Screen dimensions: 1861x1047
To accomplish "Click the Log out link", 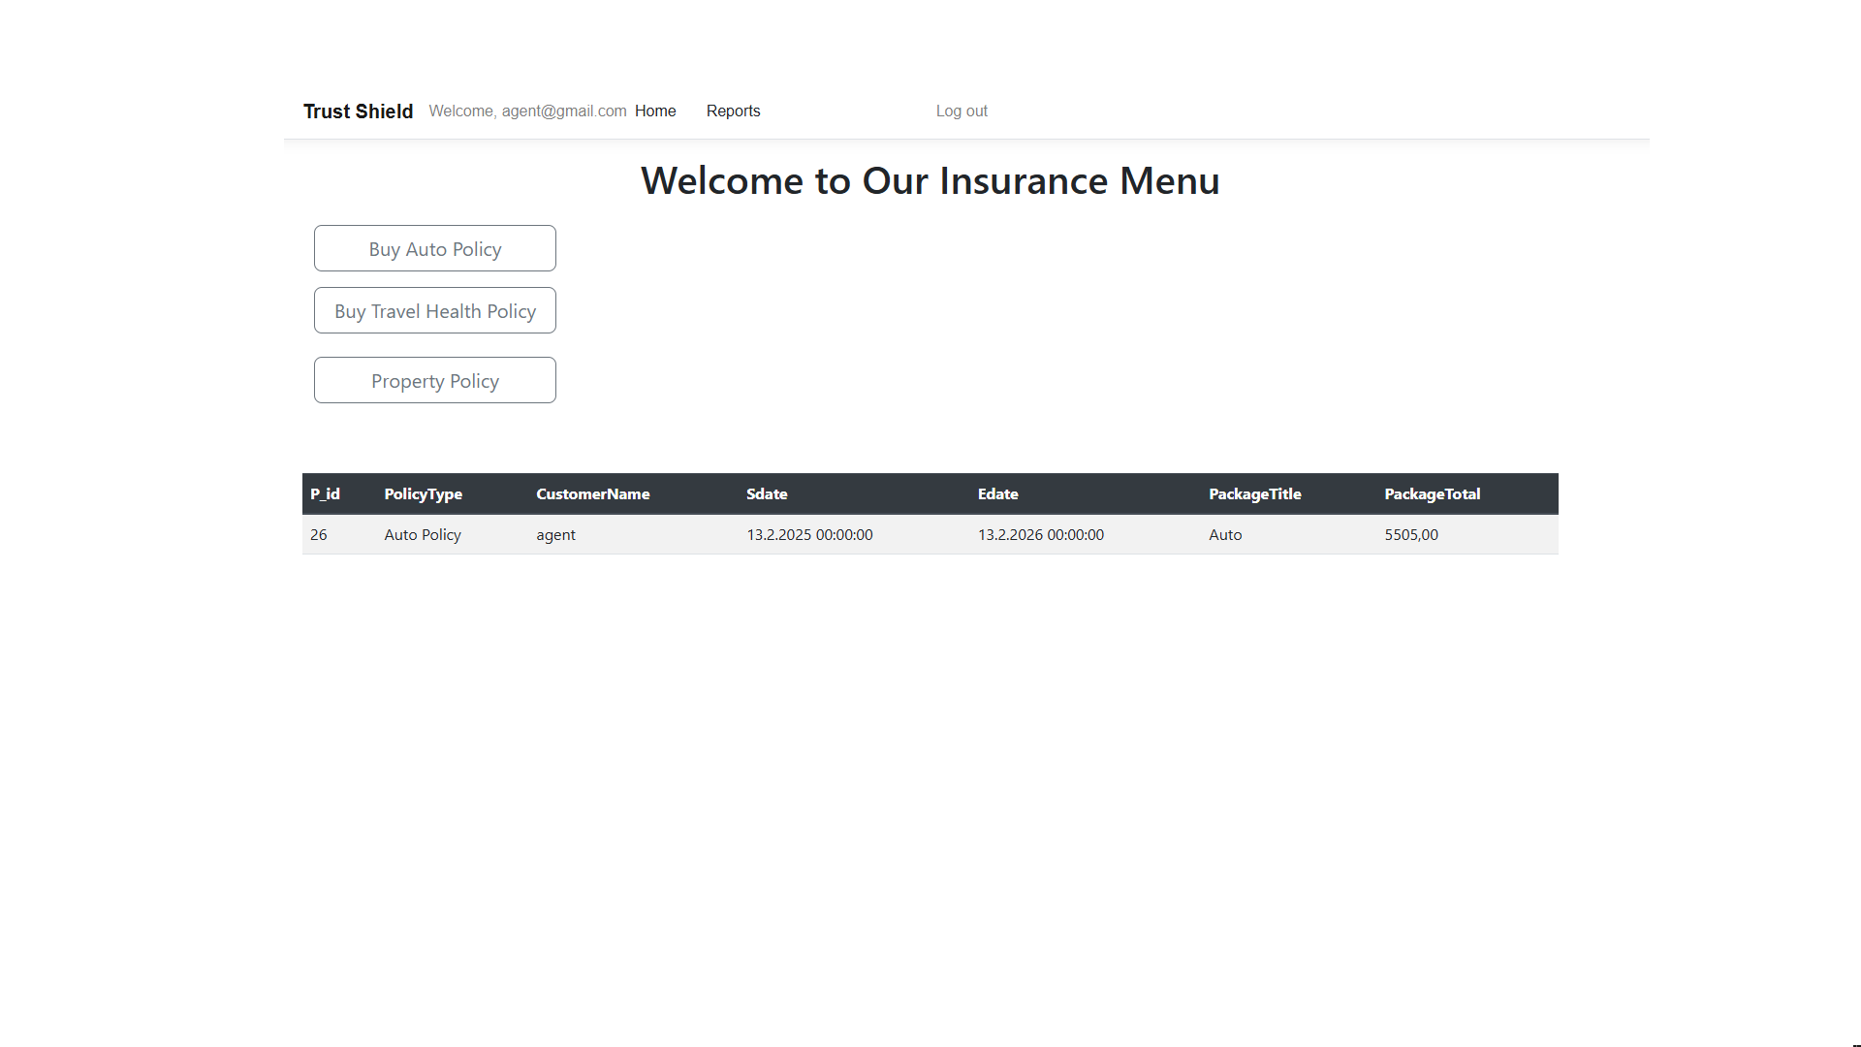I will (x=962, y=111).
